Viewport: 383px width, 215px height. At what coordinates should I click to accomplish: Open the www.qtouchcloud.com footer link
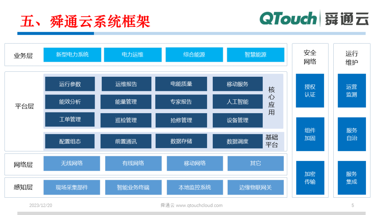[199, 205]
